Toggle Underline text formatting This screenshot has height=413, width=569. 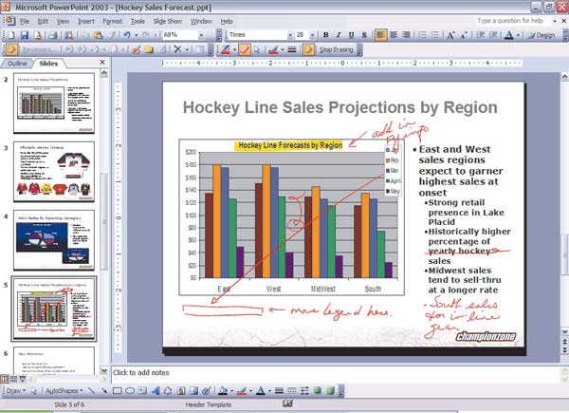(351, 34)
